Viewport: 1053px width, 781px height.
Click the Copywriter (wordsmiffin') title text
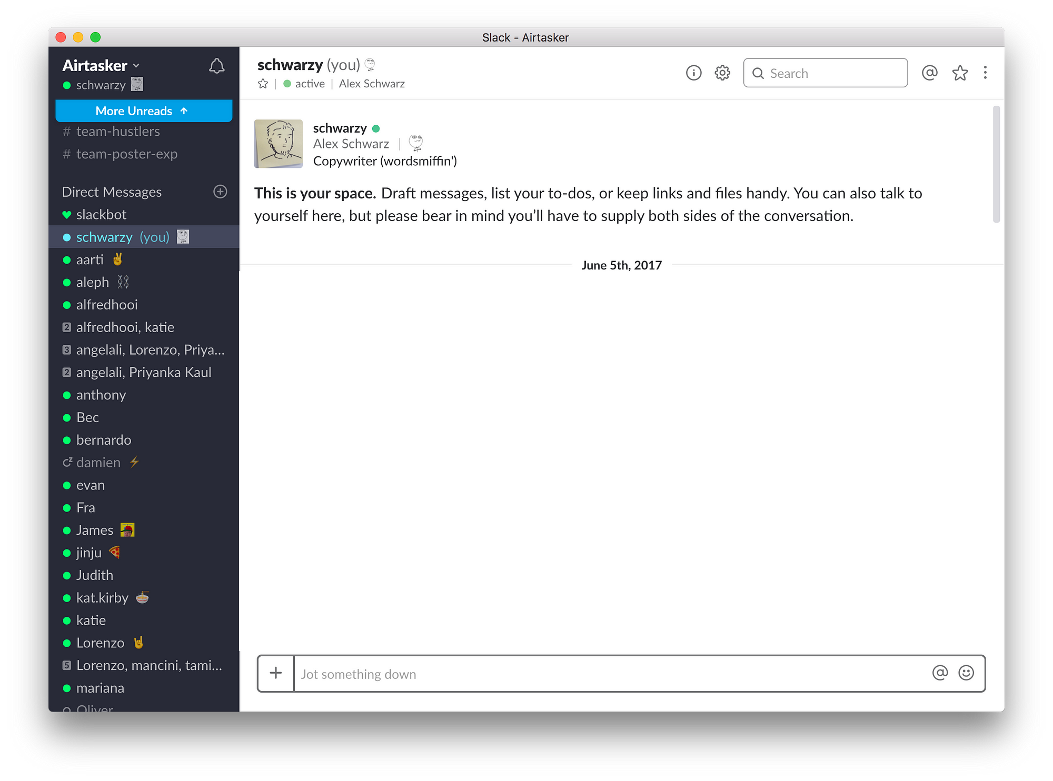click(385, 161)
